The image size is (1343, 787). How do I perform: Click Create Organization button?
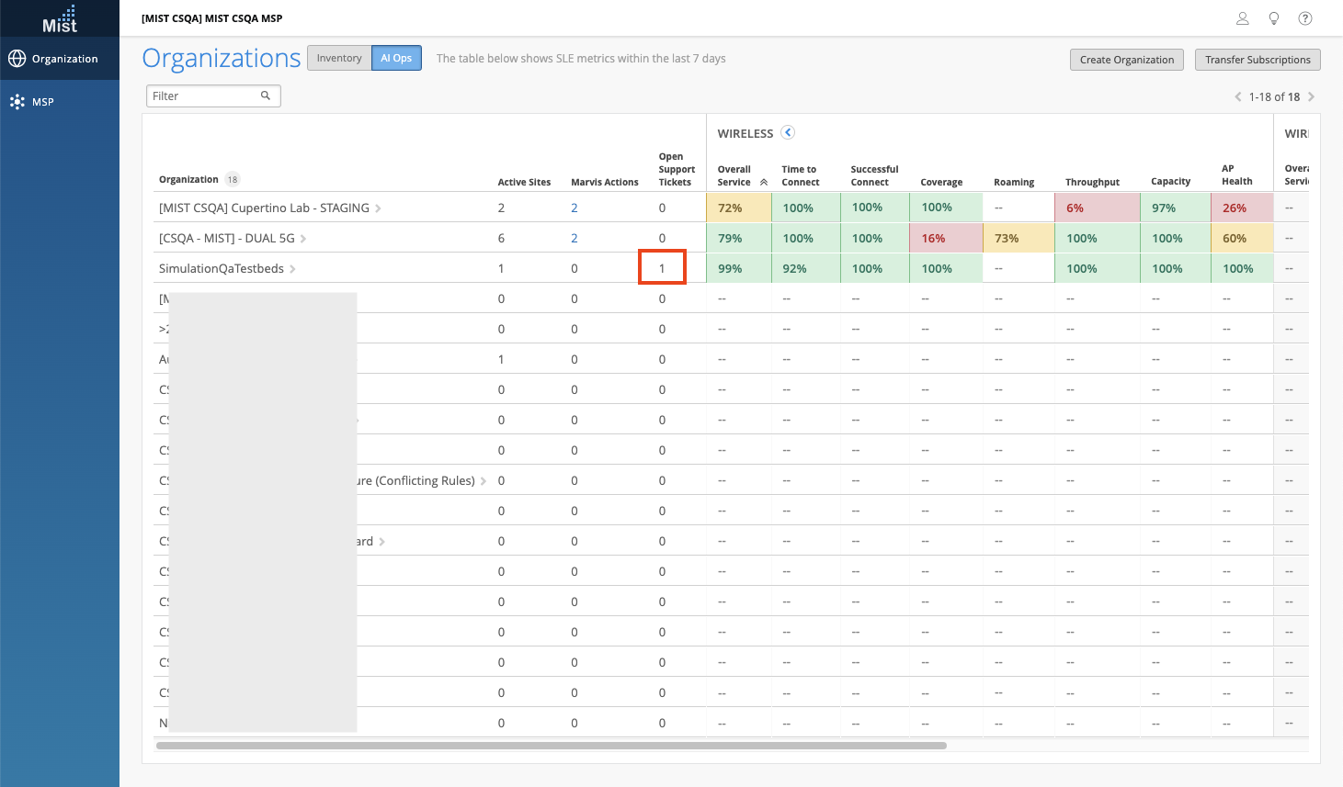(x=1126, y=60)
